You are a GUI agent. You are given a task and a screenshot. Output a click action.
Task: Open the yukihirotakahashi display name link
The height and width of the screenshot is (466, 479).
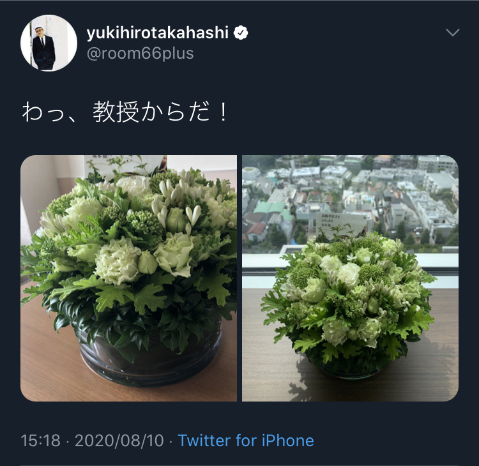pos(158,33)
